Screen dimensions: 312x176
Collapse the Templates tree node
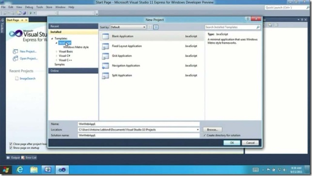pos(52,39)
